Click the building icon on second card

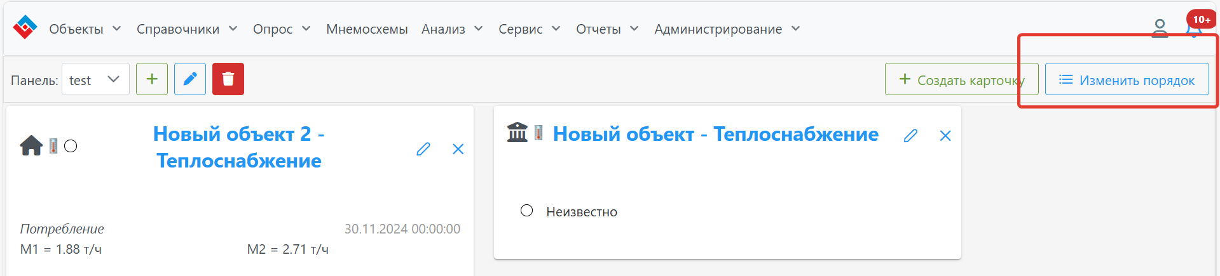pos(517,133)
